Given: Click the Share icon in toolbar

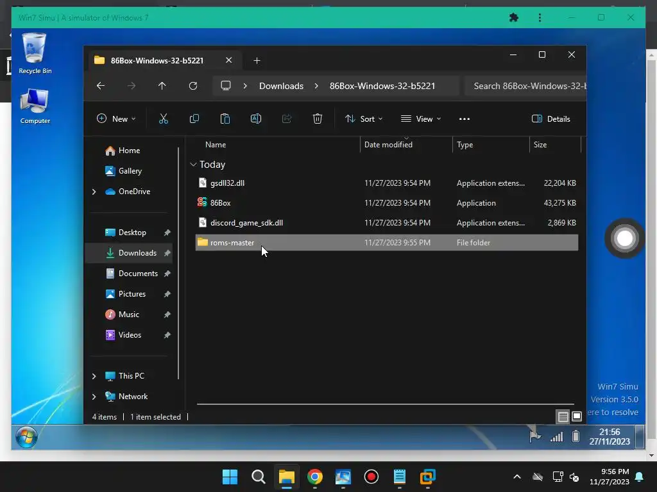Looking at the screenshot, I should [x=287, y=119].
